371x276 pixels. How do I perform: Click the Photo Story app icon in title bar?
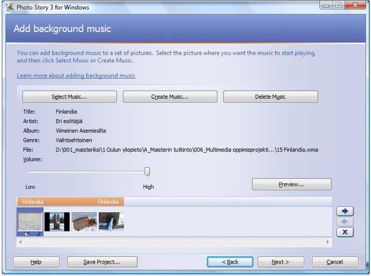(x=10, y=7)
